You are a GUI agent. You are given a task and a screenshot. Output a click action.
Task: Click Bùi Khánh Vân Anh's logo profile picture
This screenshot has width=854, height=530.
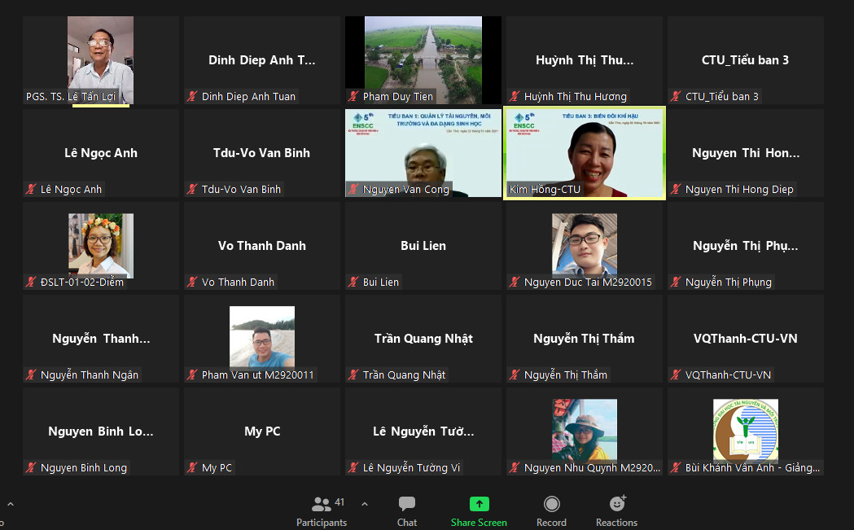click(745, 430)
